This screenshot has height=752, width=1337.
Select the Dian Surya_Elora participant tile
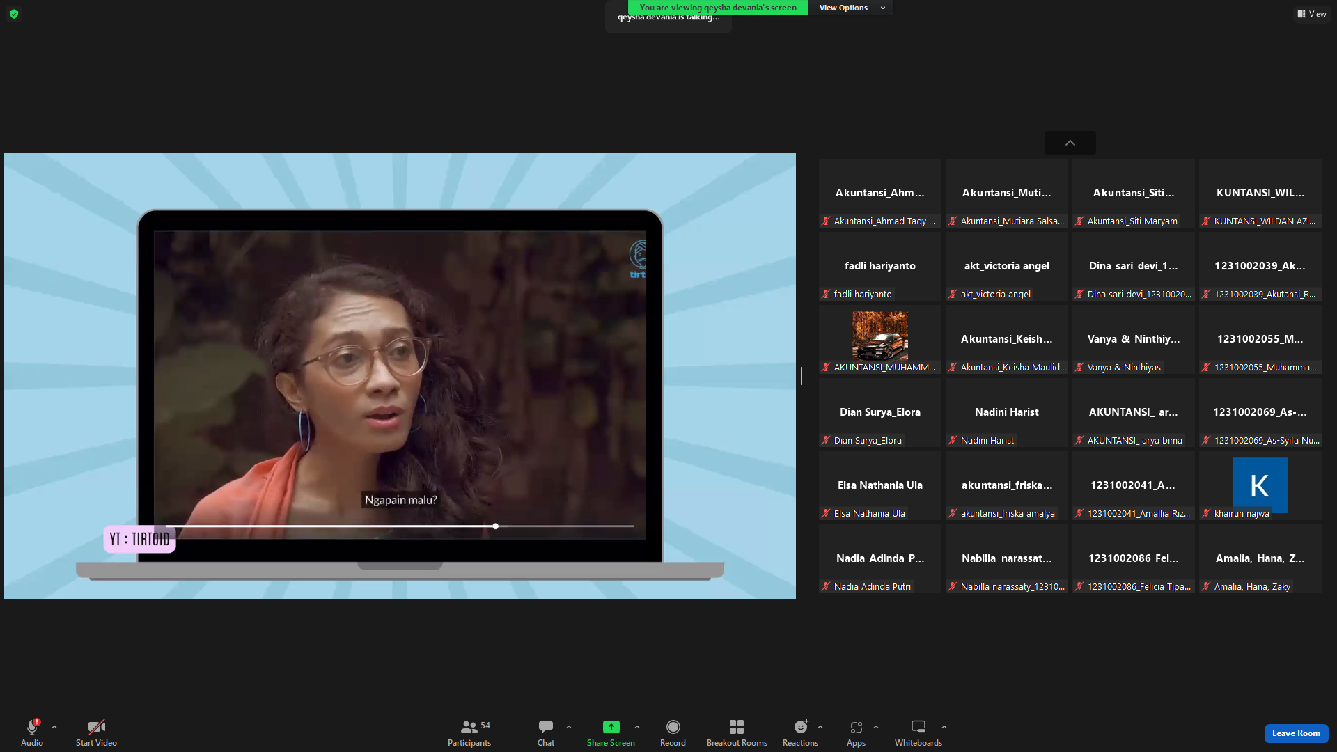click(x=880, y=412)
